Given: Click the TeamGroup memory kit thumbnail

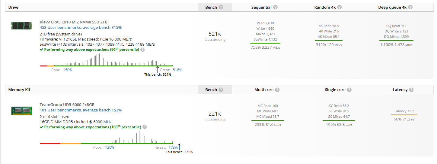Looking at the screenshot, I should point(22,111).
